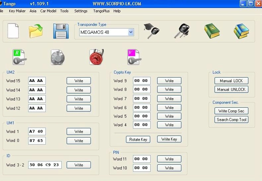Click the Crypto Key Word 4 field

click(142, 125)
